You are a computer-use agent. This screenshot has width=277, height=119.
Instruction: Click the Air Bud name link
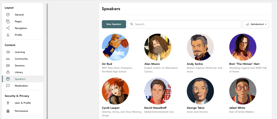[107, 64]
